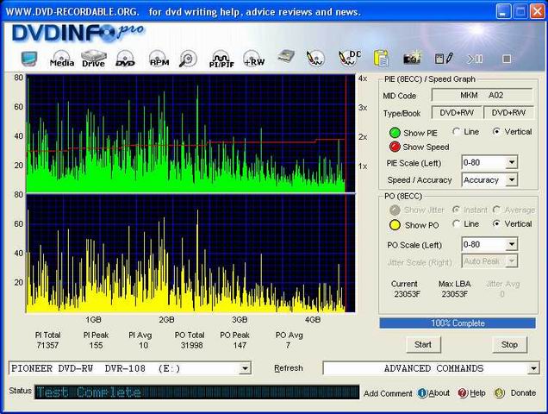Screen dimensions: 548x414
Task: Close the DVDInfoPro window
Action: coord(537,11)
